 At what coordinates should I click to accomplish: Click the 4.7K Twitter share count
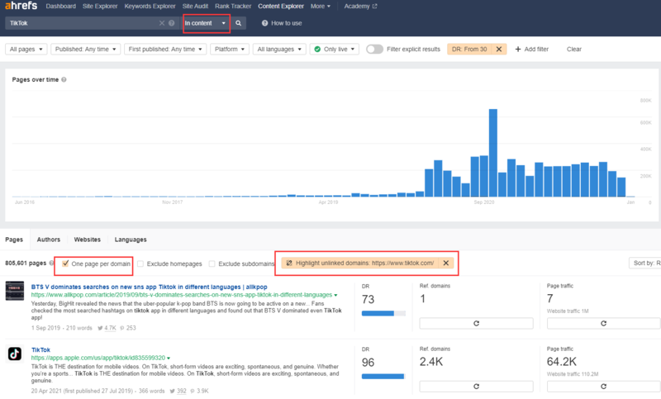click(x=110, y=328)
